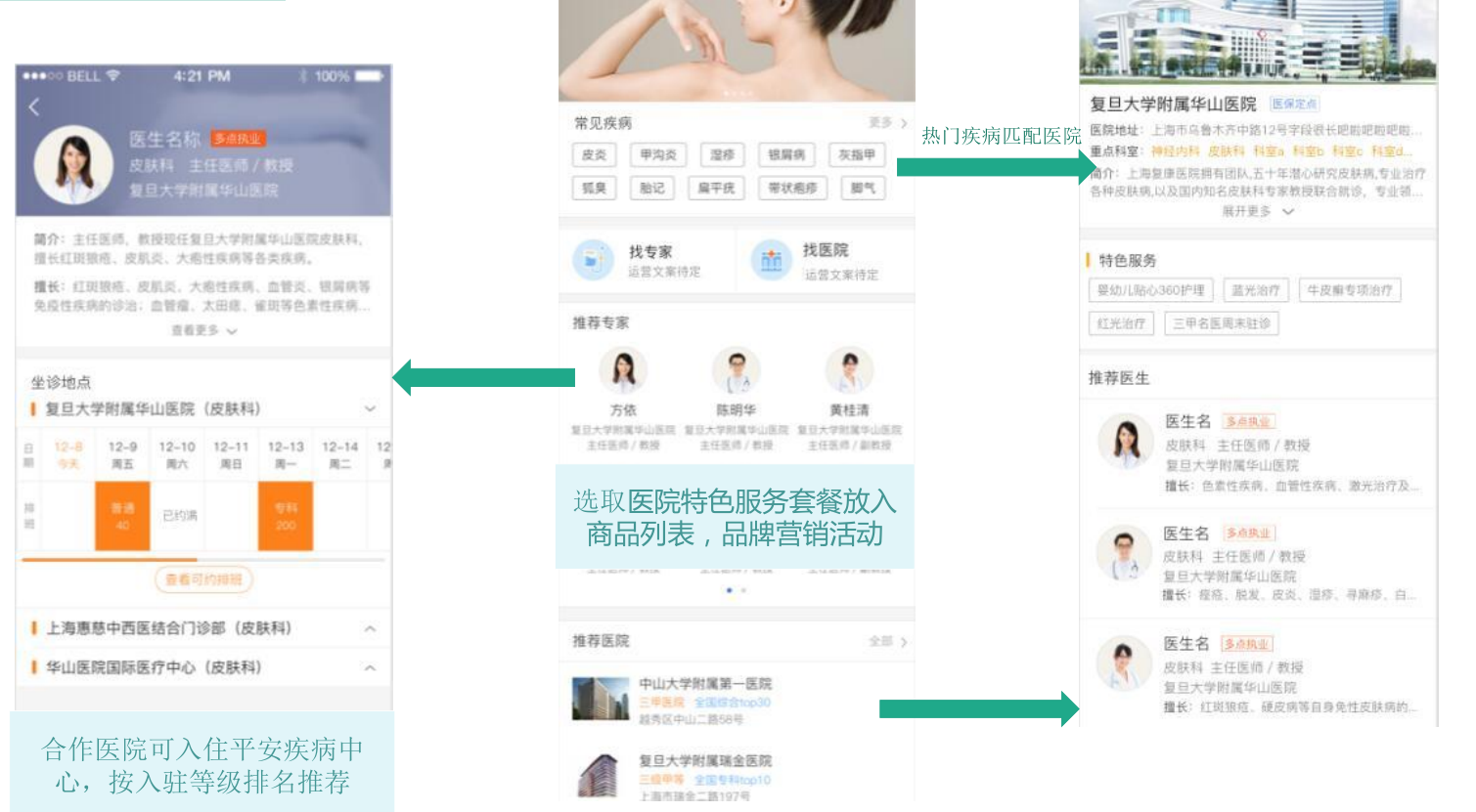Select the 银屑病 disease tag
The width and height of the screenshot is (1476, 812).
point(786,154)
